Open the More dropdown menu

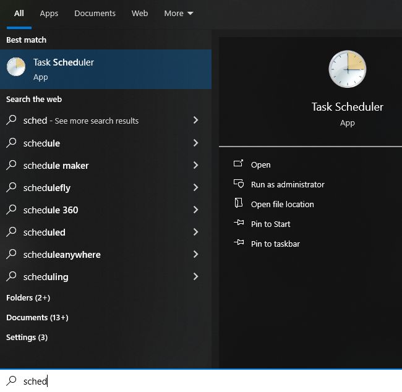point(179,14)
